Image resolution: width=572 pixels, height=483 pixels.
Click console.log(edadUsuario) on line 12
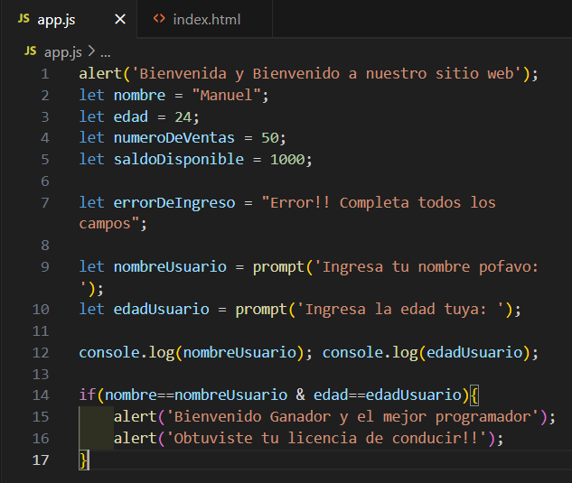[427, 353]
